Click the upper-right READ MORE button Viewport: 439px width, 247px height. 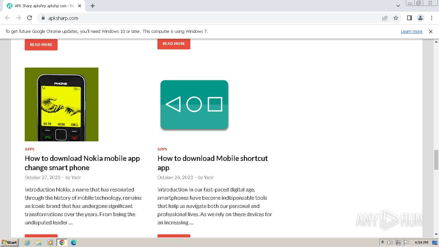(174, 44)
